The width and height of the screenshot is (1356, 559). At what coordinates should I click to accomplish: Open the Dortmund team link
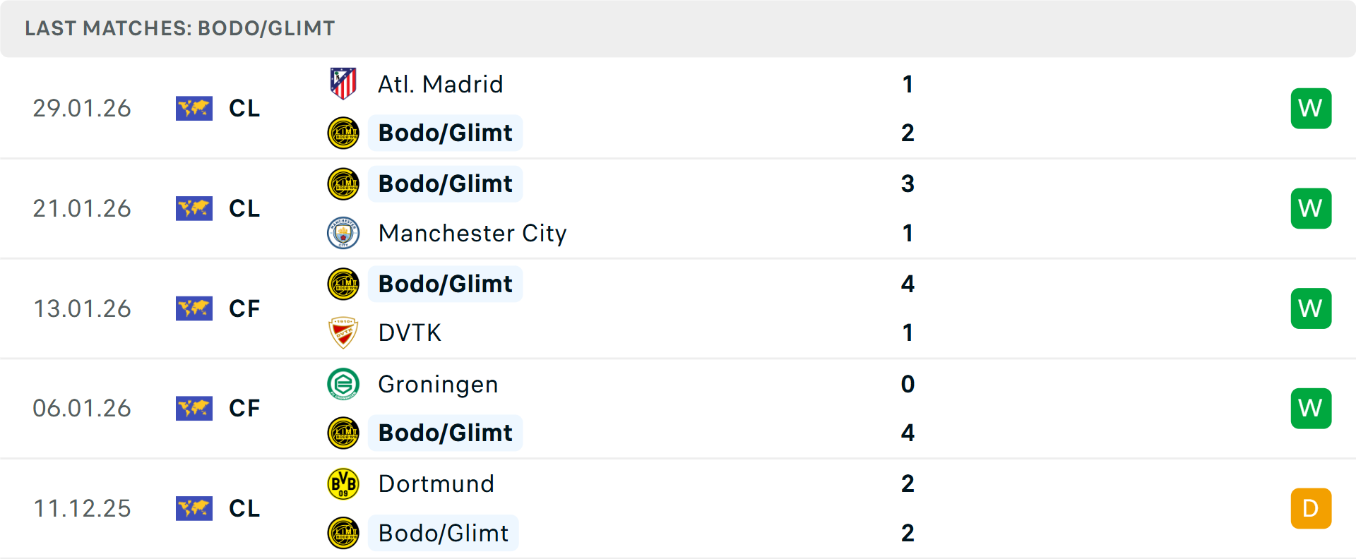[x=436, y=484]
